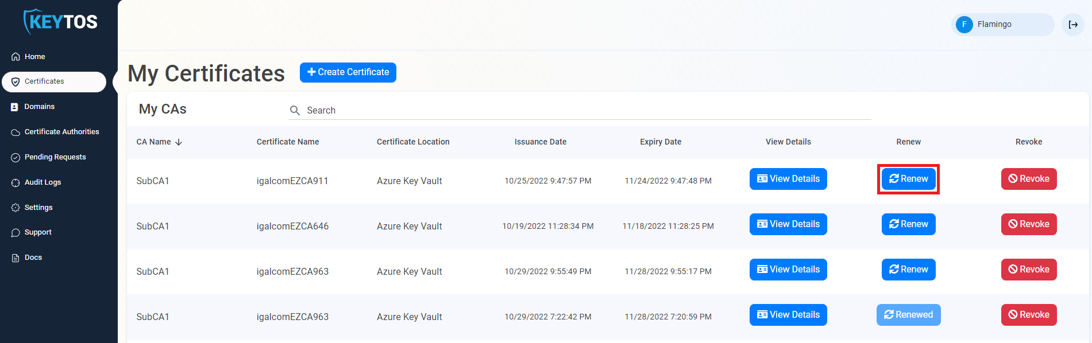
Task: Click expiry date 11/24/2022 9:47:48 PM
Action: tap(668, 181)
